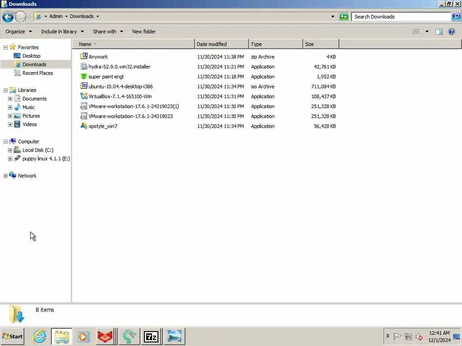Click the Windows Explorer taskbar icon
The width and height of the screenshot is (462, 346).
pyautogui.click(x=61, y=336)
